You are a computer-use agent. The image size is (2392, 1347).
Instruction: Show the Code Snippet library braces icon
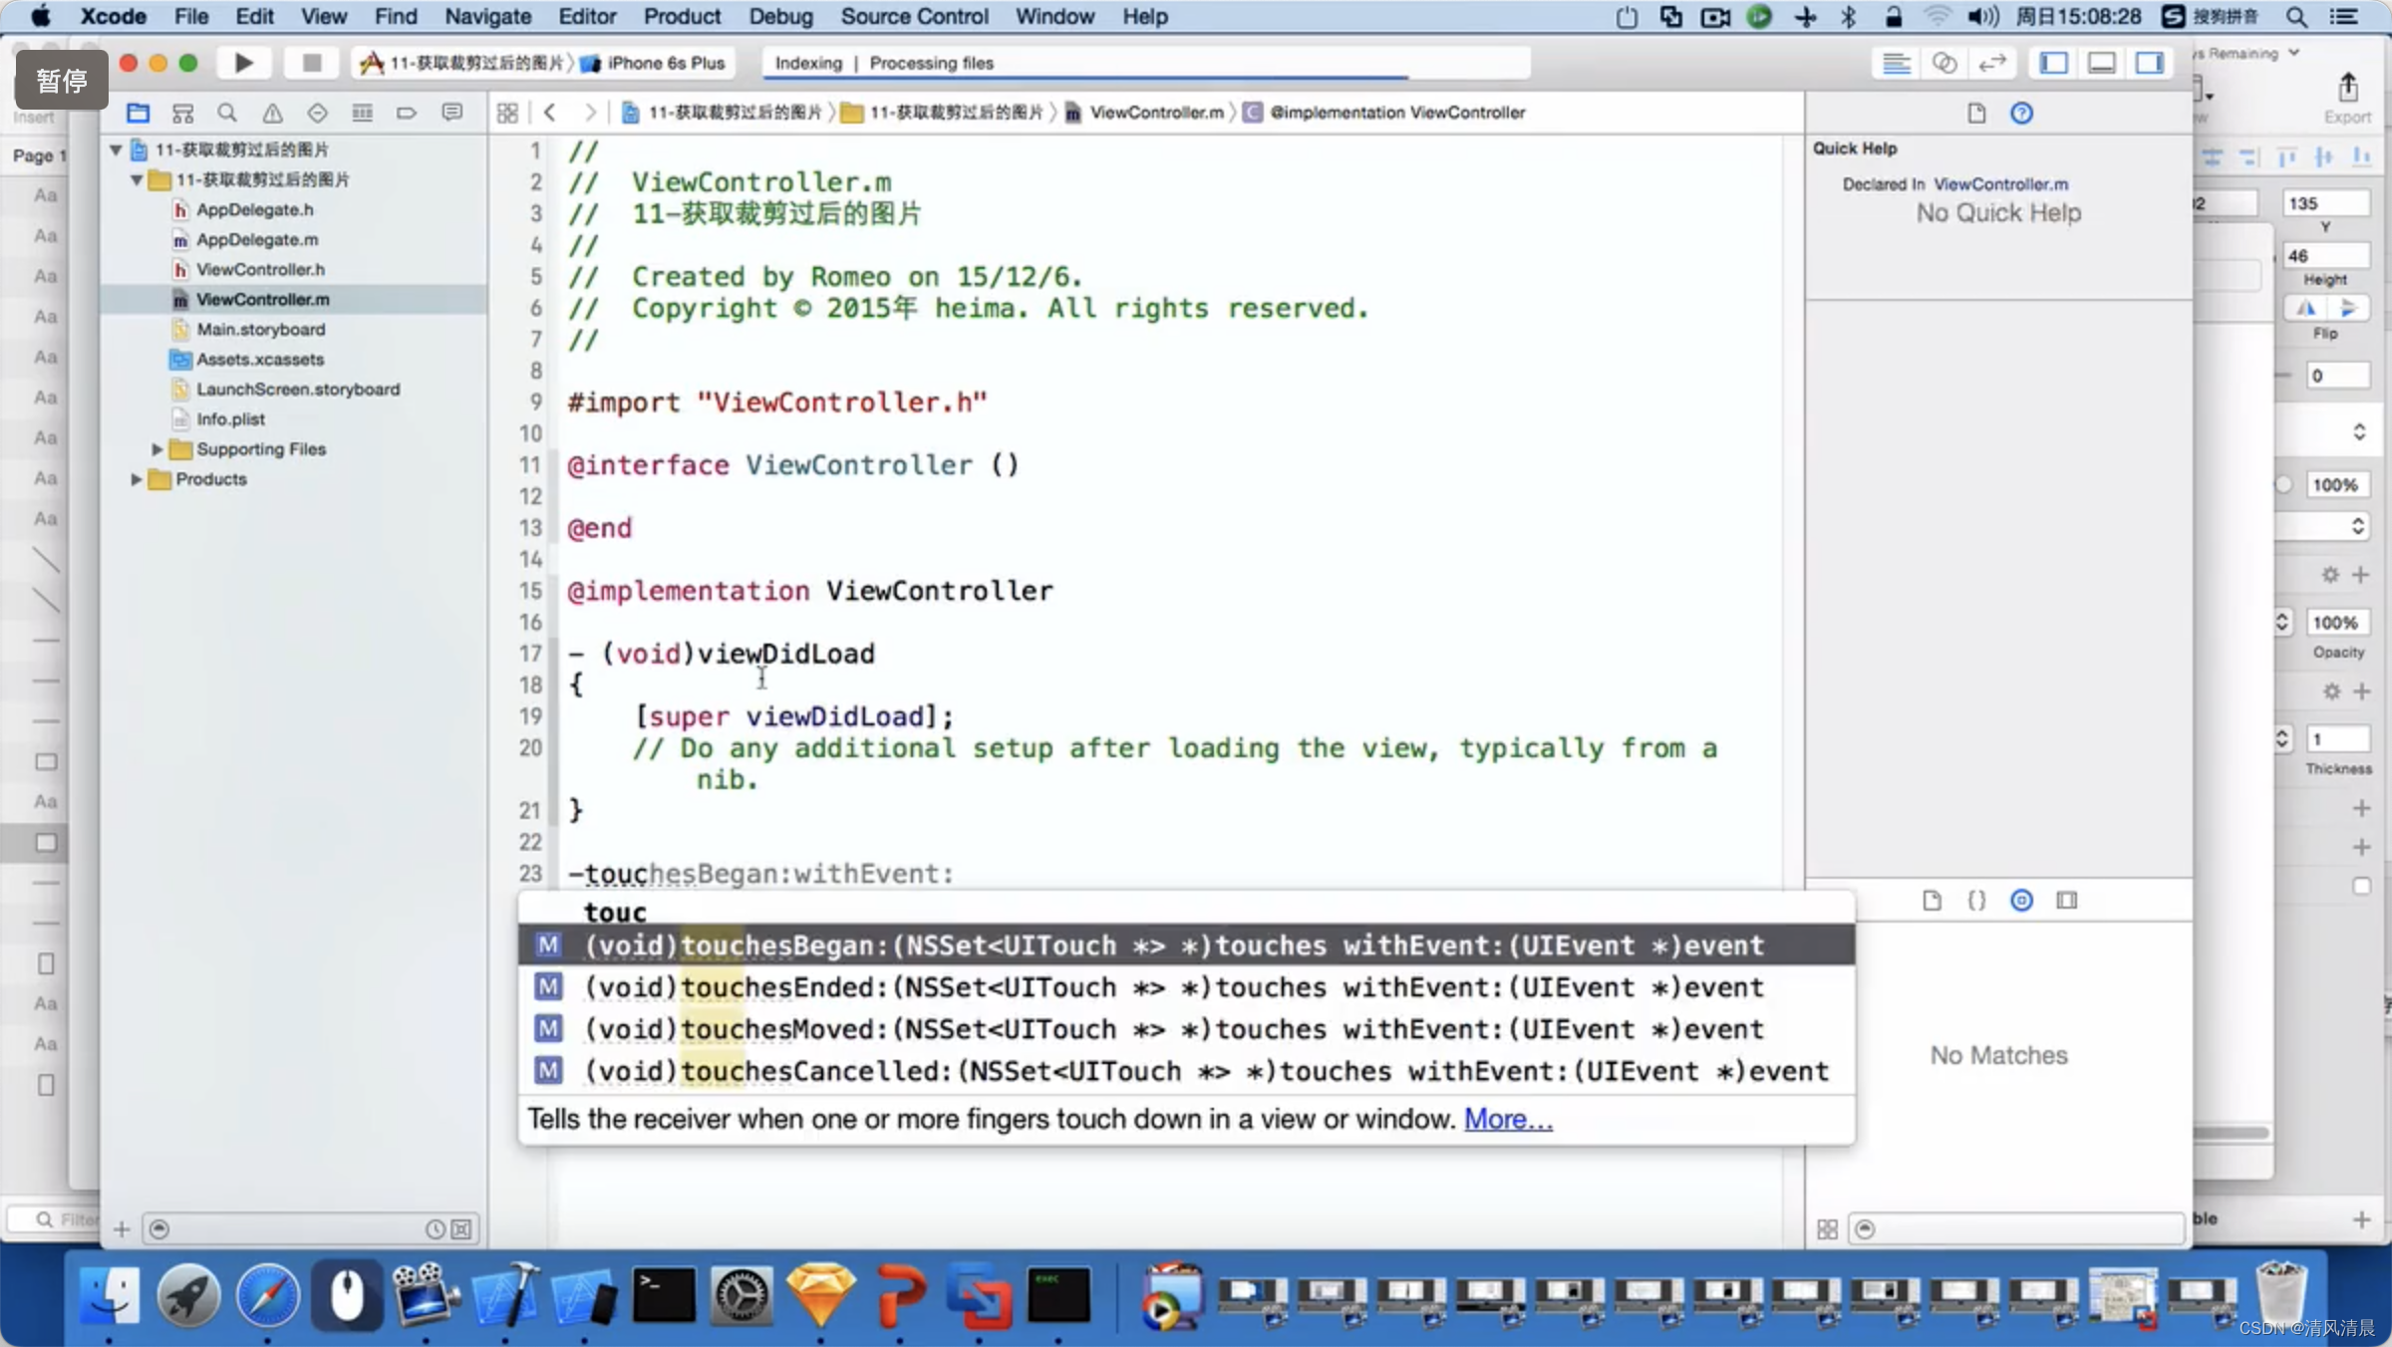1976,901
